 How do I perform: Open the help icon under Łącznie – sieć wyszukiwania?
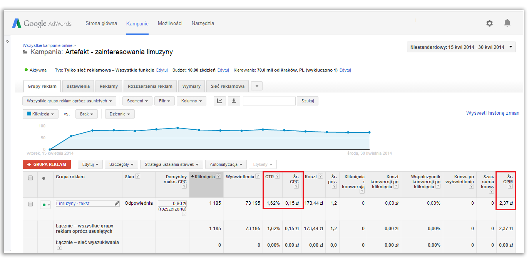coord(59,247)
